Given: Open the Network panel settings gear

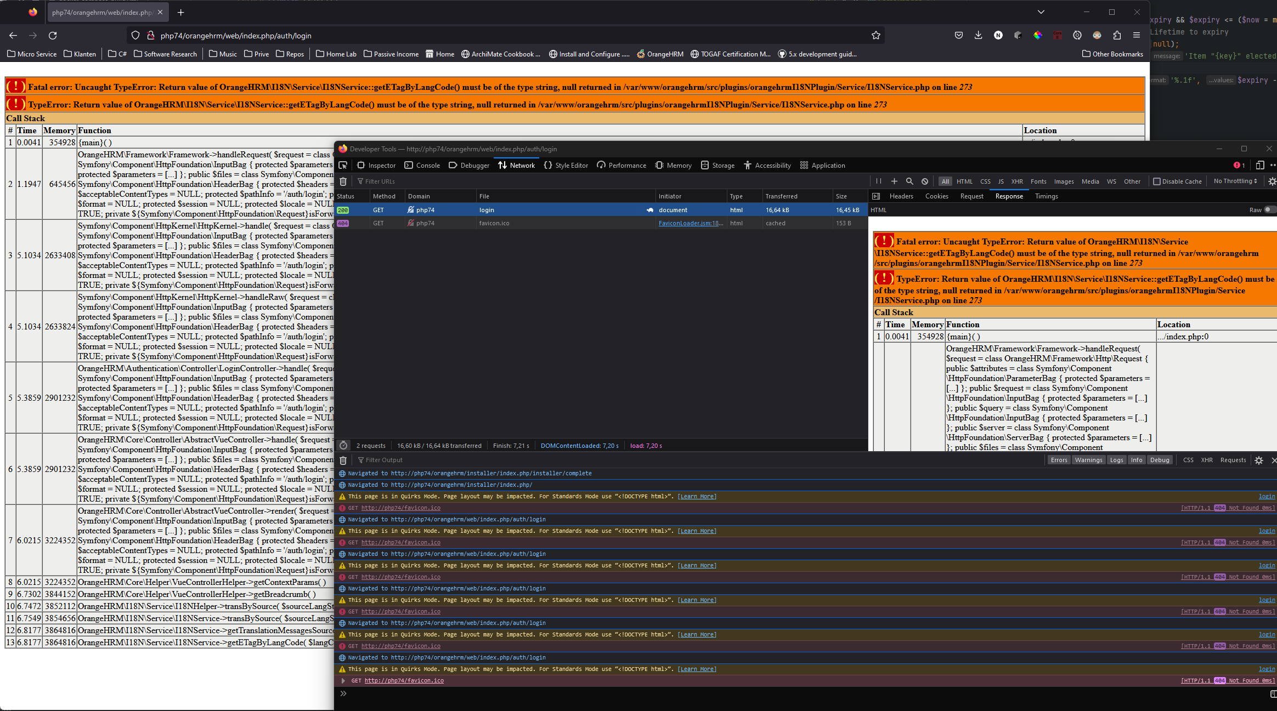Looking at the screenshot, I should (x=1272, y=181).
